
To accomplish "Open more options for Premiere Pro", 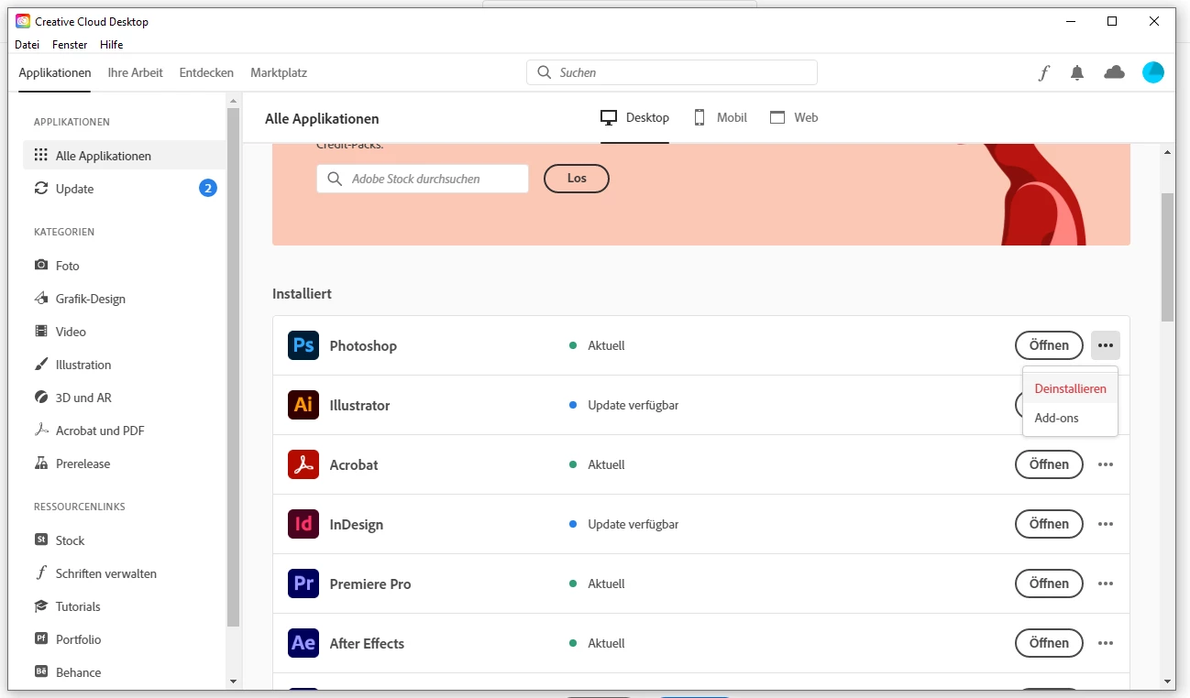I will pyautogui.click(x=1106, y=583).
